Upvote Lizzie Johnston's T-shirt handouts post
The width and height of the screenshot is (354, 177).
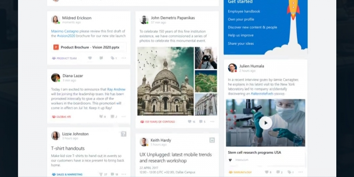point(101,174)
